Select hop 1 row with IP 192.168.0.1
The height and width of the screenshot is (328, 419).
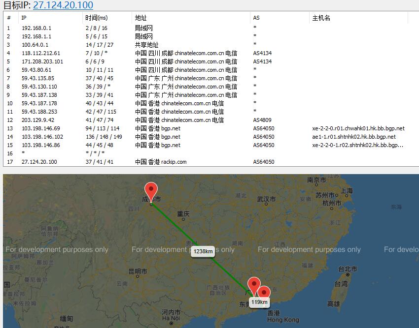point(36,28)
